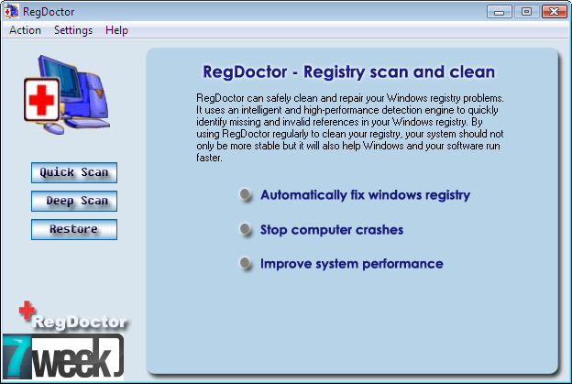The width and height of the screenshot is (572, 384).
Task: Click 'Automatically fix windows registry' text
Action: tap(365, 195)
